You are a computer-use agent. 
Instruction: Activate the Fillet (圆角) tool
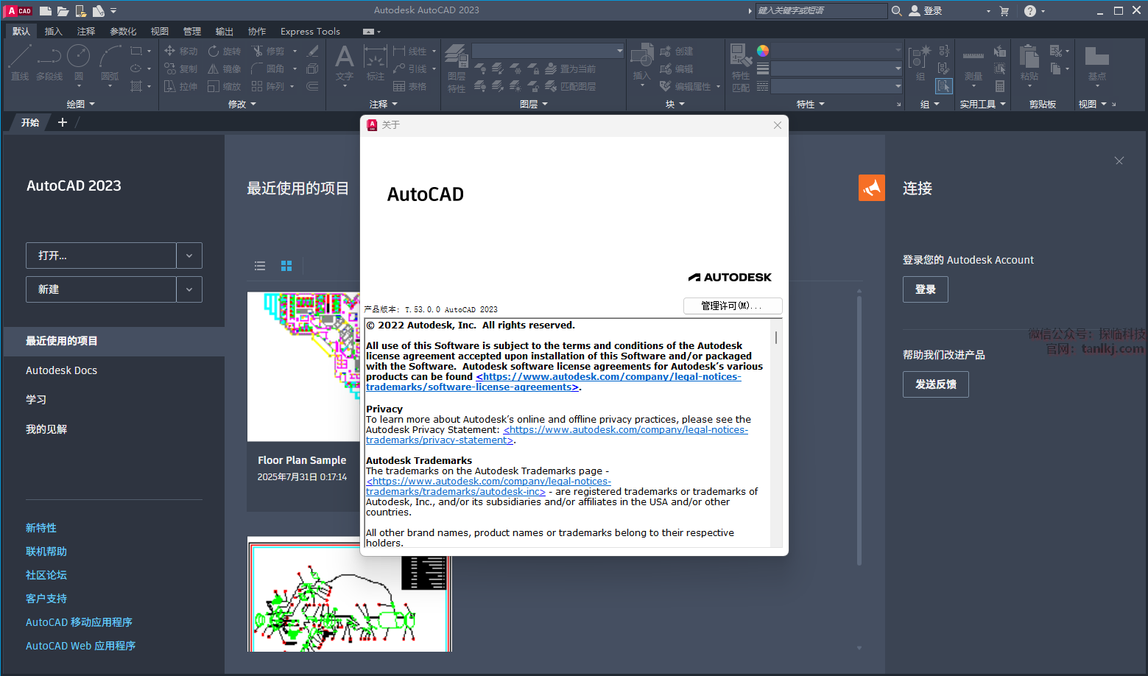coord(268,68)
